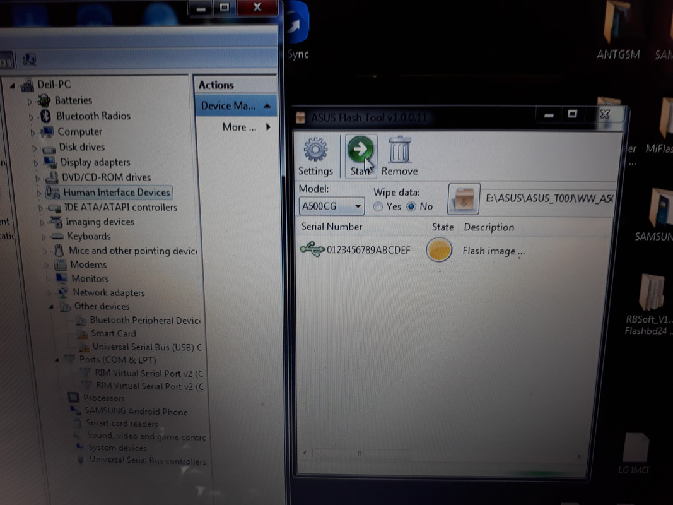Image resolution: width=673 pixels, height=505 pixels.
Task: Click the Imaging devices icon
Action: (56, 222)
